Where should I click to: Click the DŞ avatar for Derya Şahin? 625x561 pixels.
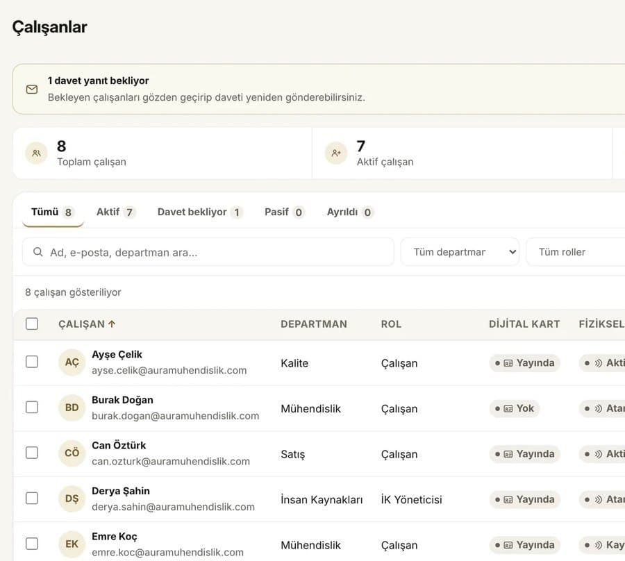72,499
